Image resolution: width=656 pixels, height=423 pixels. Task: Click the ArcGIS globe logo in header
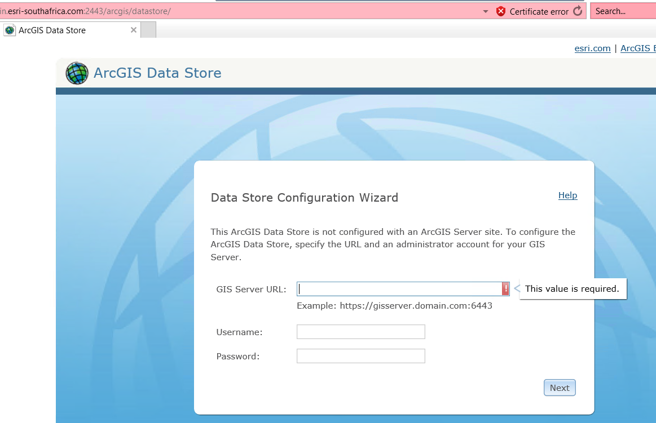pyautogui.click(x=77, y=73)
